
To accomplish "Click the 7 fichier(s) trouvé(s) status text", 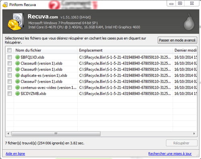I will pos(45,143).
